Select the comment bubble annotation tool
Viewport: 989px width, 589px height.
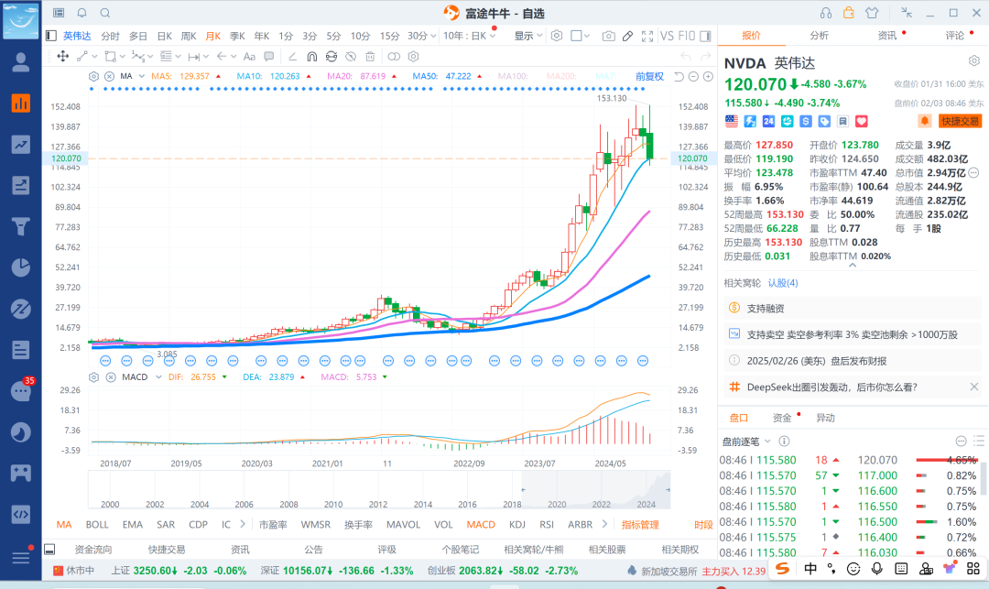269,56
